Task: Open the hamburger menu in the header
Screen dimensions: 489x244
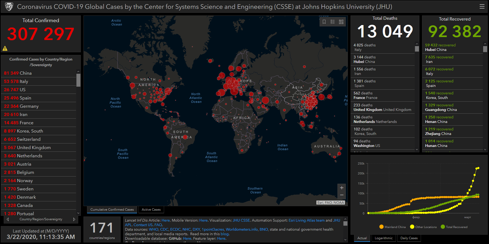Action: (482, 7)
